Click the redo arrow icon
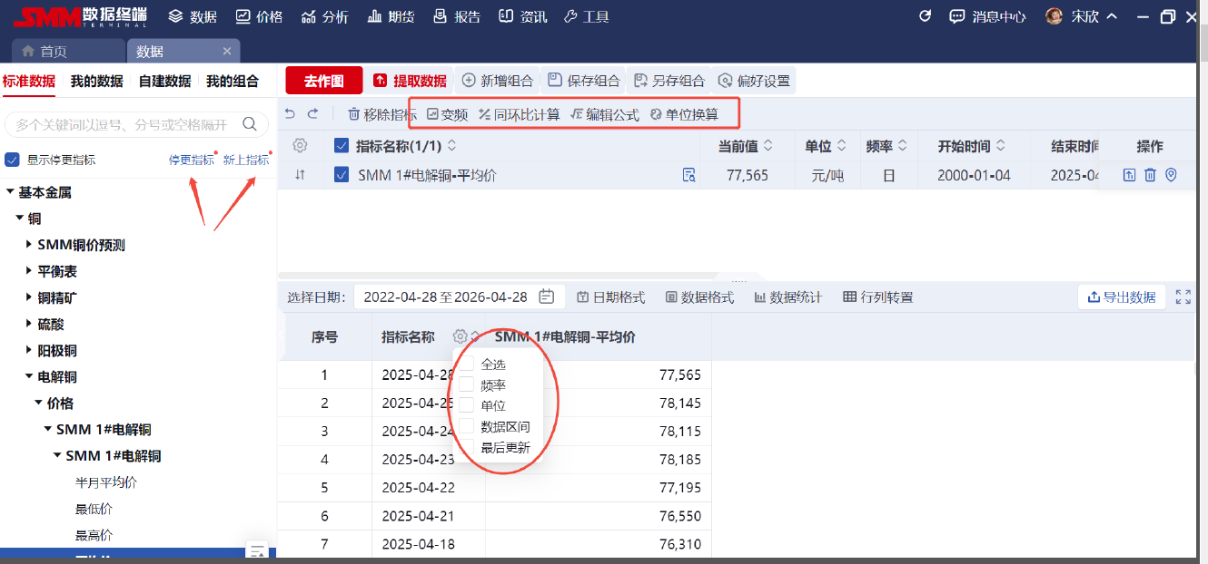This screenshot has width=1208, height=564. pyautogui.click(x=313, y=114)
